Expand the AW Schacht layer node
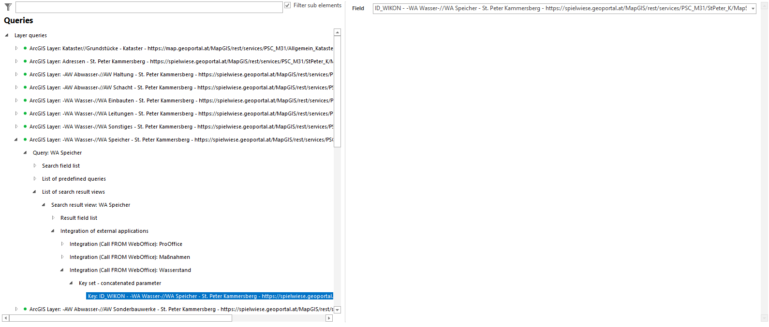Viewport: 769px width, 327px height. coord(16,87)
